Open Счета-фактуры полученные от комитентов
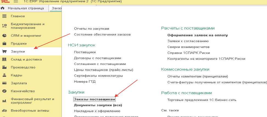Screen dimensions: 267x117 click(x=217, y=82)
